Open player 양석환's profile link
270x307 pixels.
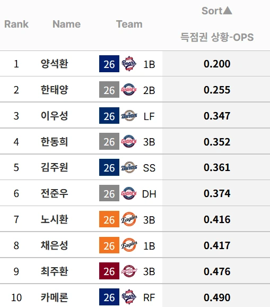pyautogui.click(x=54, y=64)
